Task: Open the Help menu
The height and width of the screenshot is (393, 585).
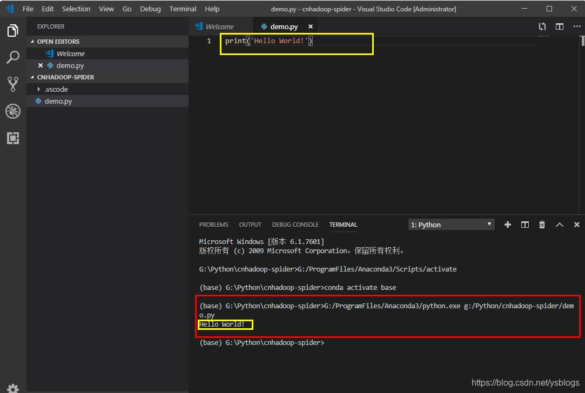Action: [212, 9]
